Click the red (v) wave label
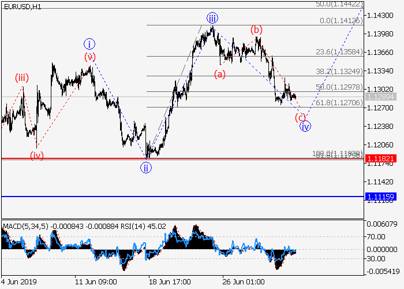This screenshot has height=289, width=404. [x=89, y=57]
